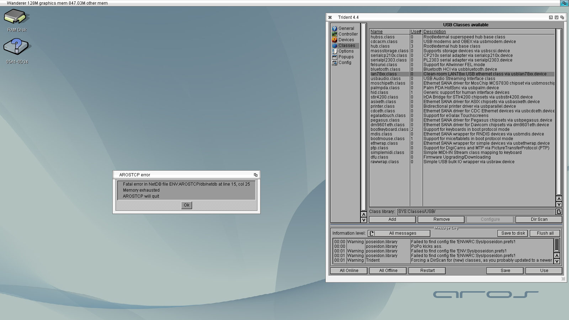Select the bluetooth.class row
Image resolution: width=569 pixels, height=320 pixels.
coord(462,69)
